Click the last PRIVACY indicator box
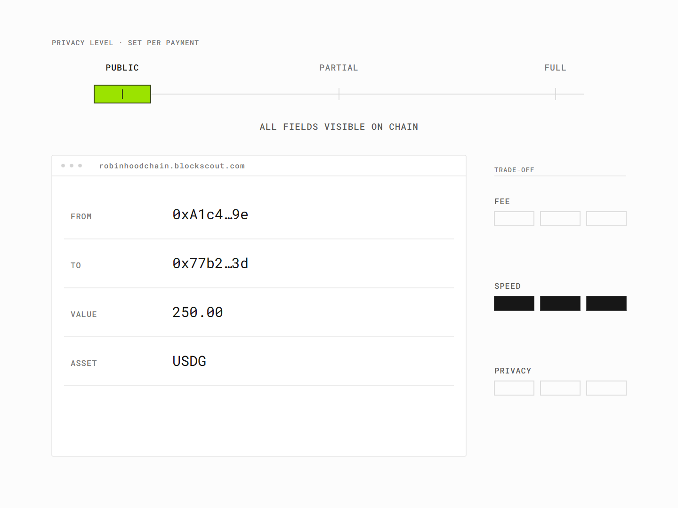 pos(606,388)
